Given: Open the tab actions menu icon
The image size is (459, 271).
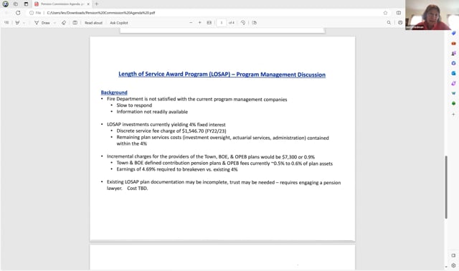Looking at the screenshot, I should coord(26,4).
